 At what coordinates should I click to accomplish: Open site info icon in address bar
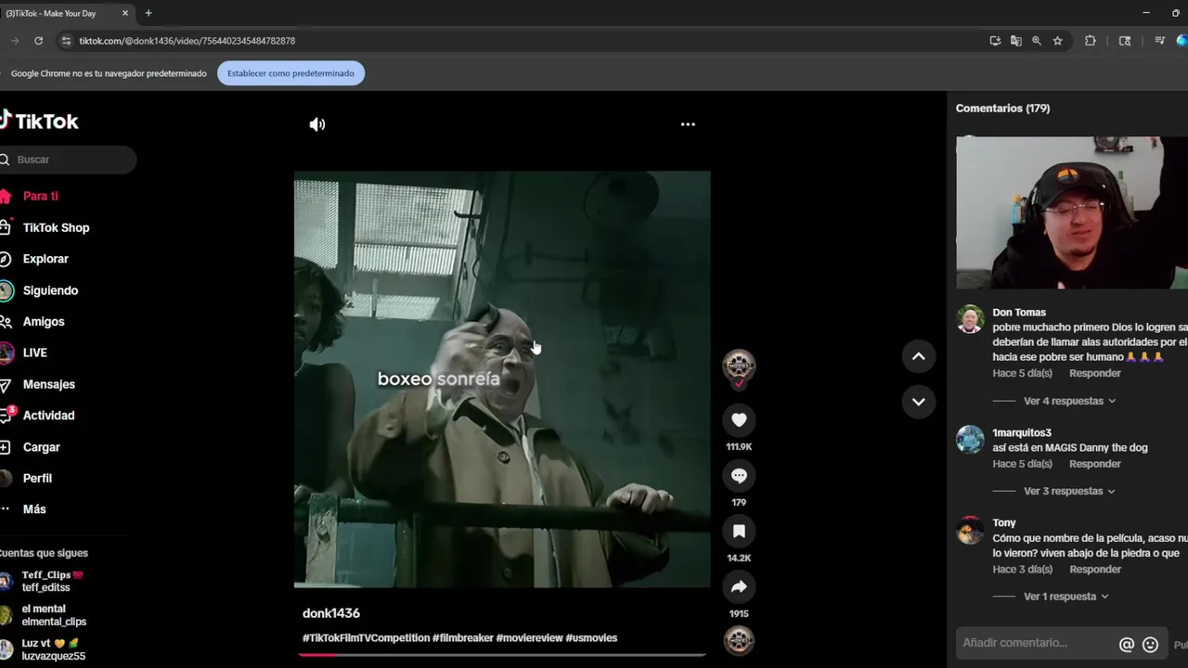point(65,41)
